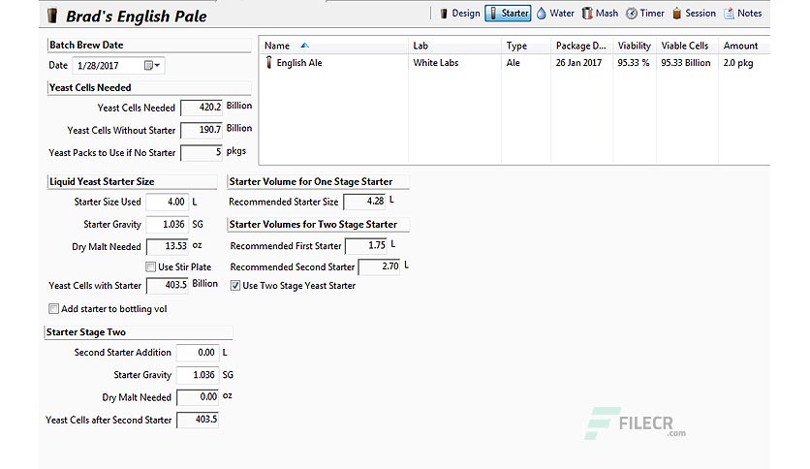Select the Starter tab
The image size is (810, 469).
[x=509, y=14]
